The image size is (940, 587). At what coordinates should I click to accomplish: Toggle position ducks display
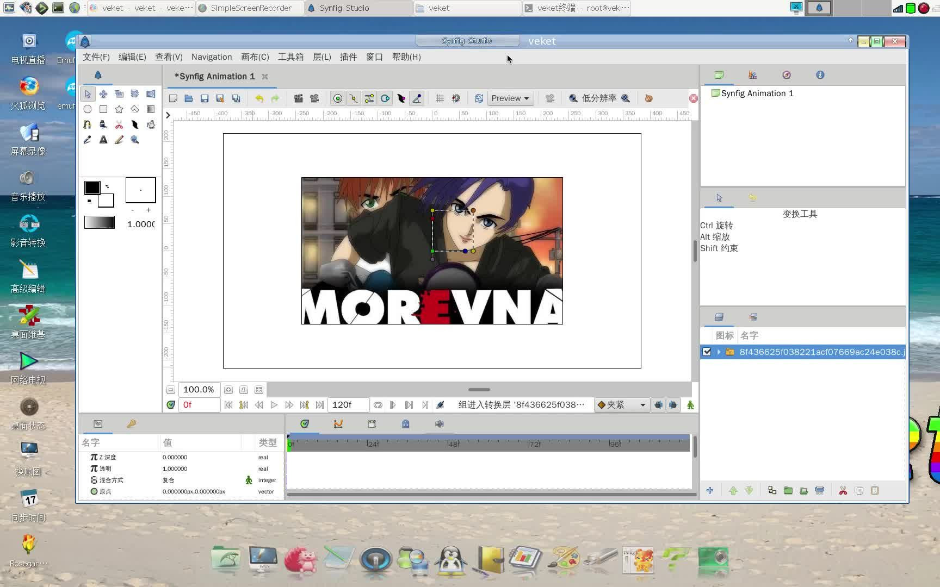[x=338, y=98]
